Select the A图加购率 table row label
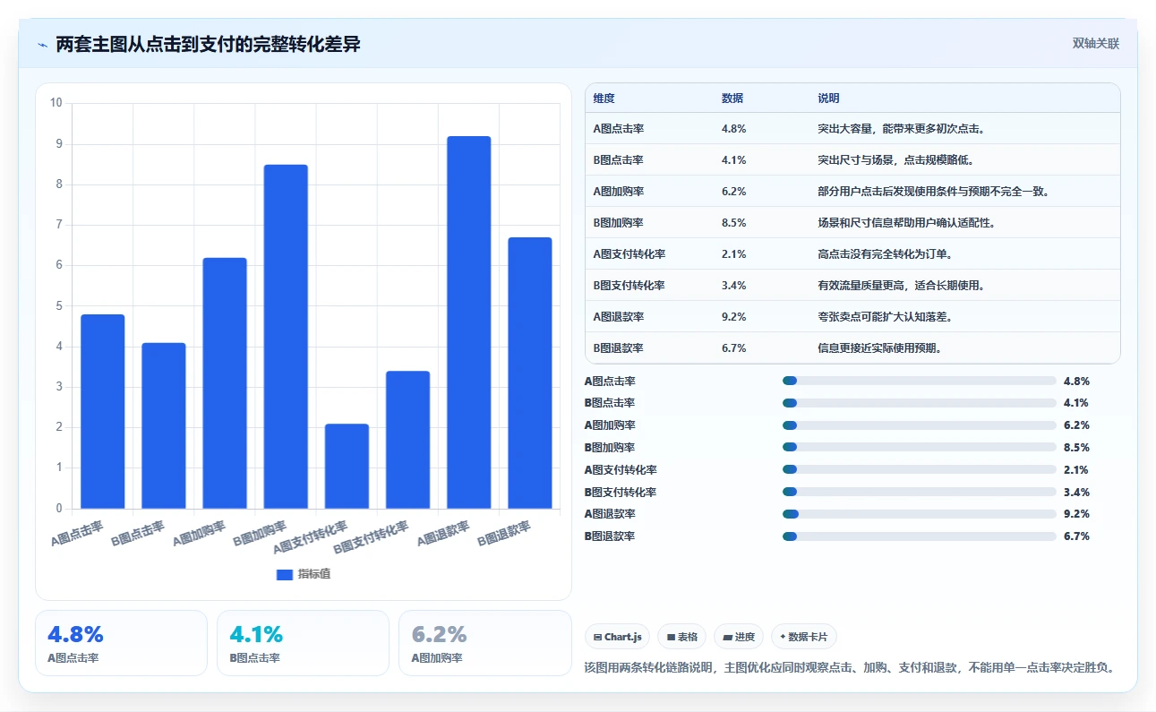Viewport: 1156px width, 712px height. [x=619, y=192]
